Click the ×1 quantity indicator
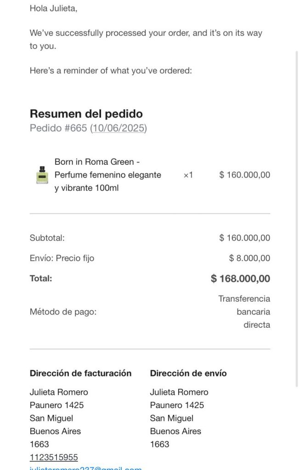The image size is (300, 470). coord(188,175)
